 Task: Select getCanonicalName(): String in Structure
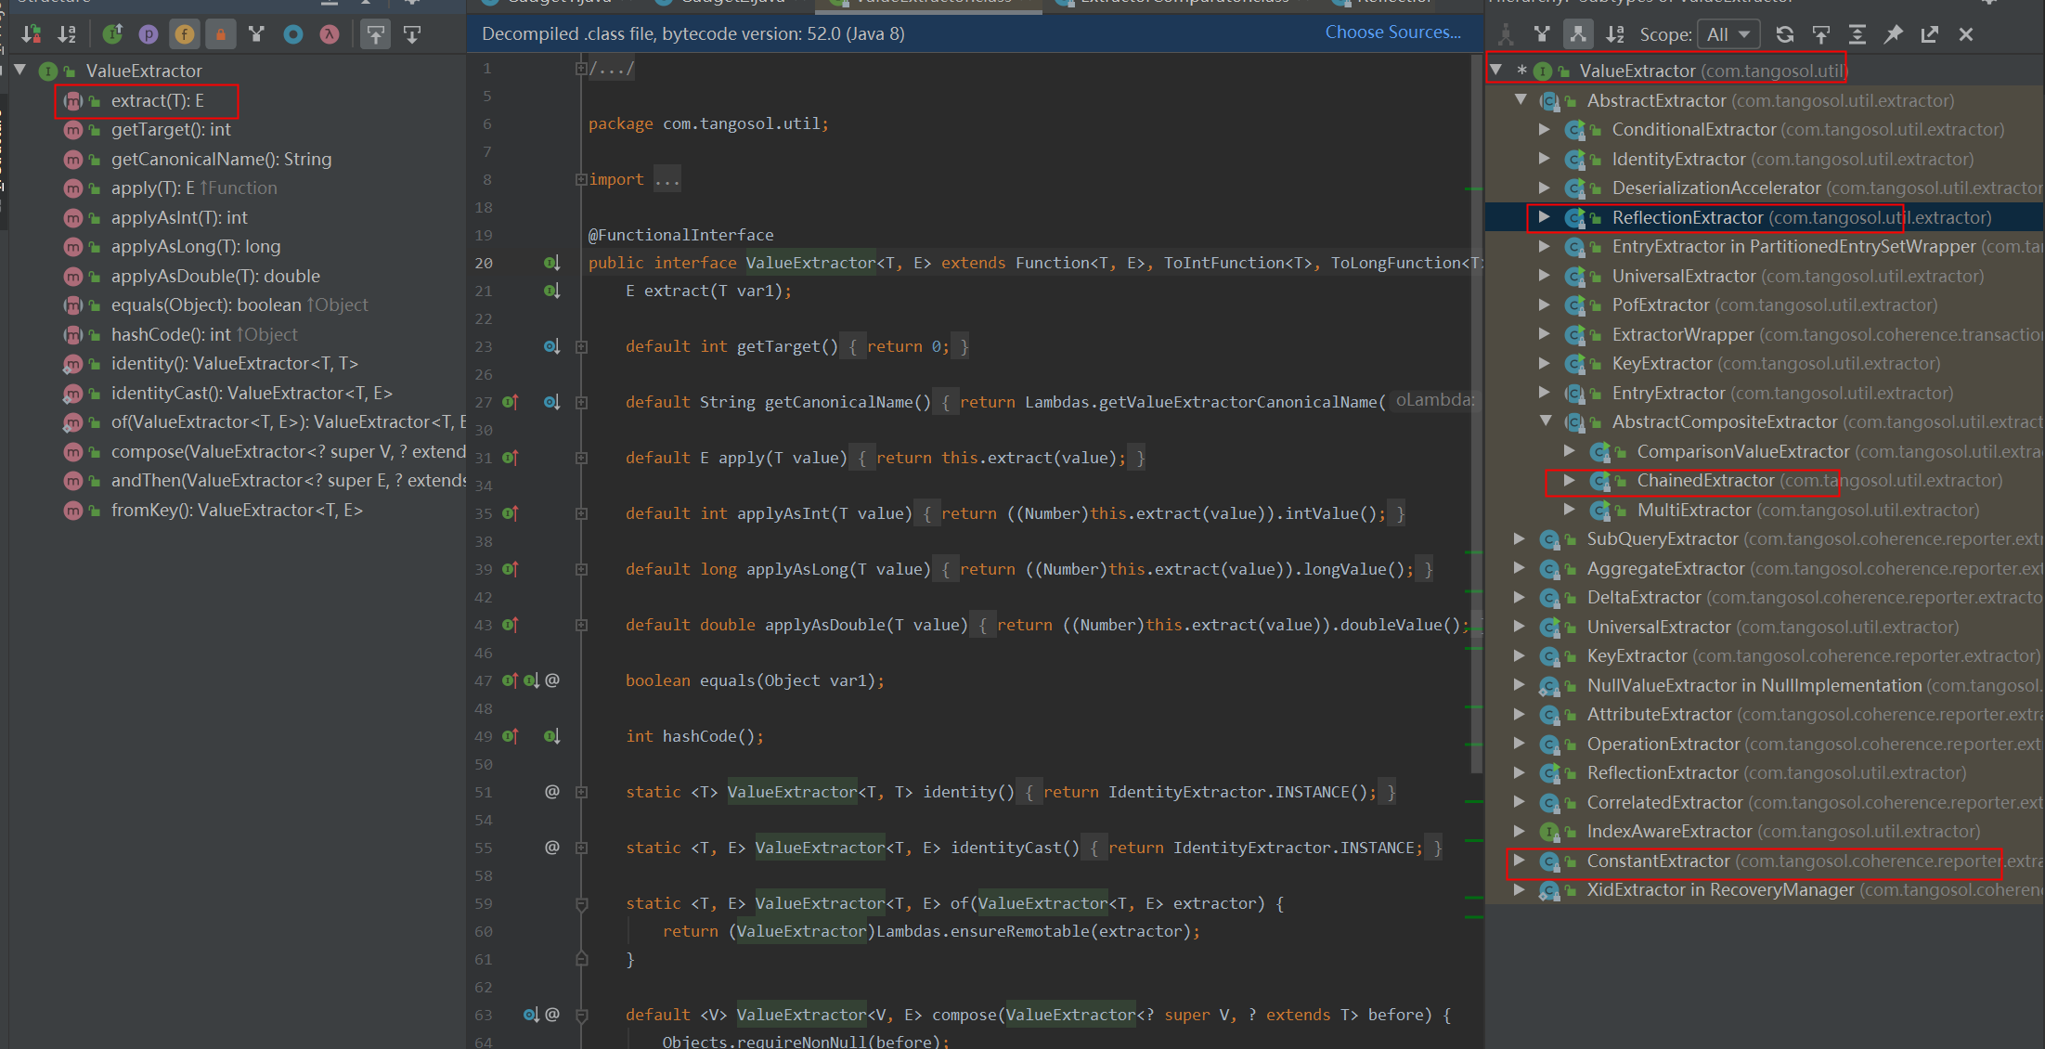click(221, 159)
